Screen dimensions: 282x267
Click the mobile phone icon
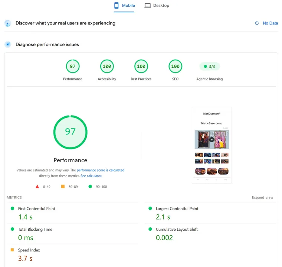(117, 6)
